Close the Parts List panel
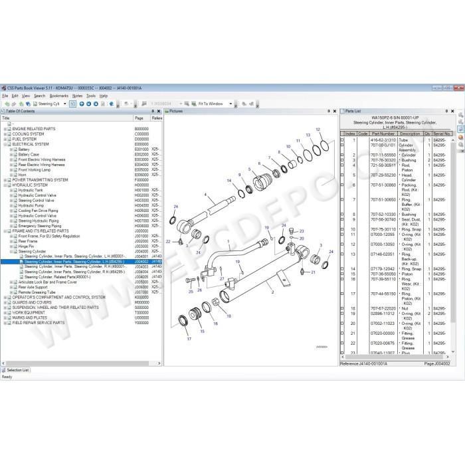Viewport: 465px width, 465px height. (452, 111)
